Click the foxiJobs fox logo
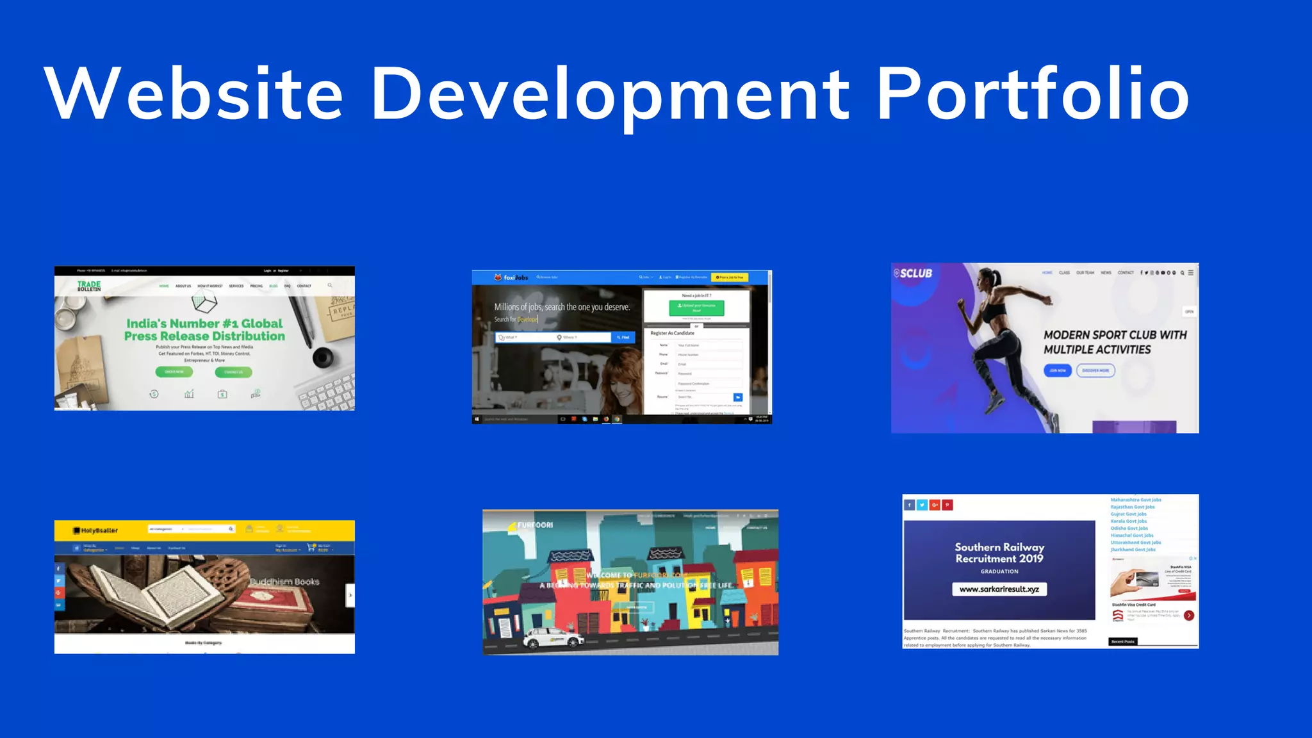This screenshot has height=738, width=1312. (498, 277)
